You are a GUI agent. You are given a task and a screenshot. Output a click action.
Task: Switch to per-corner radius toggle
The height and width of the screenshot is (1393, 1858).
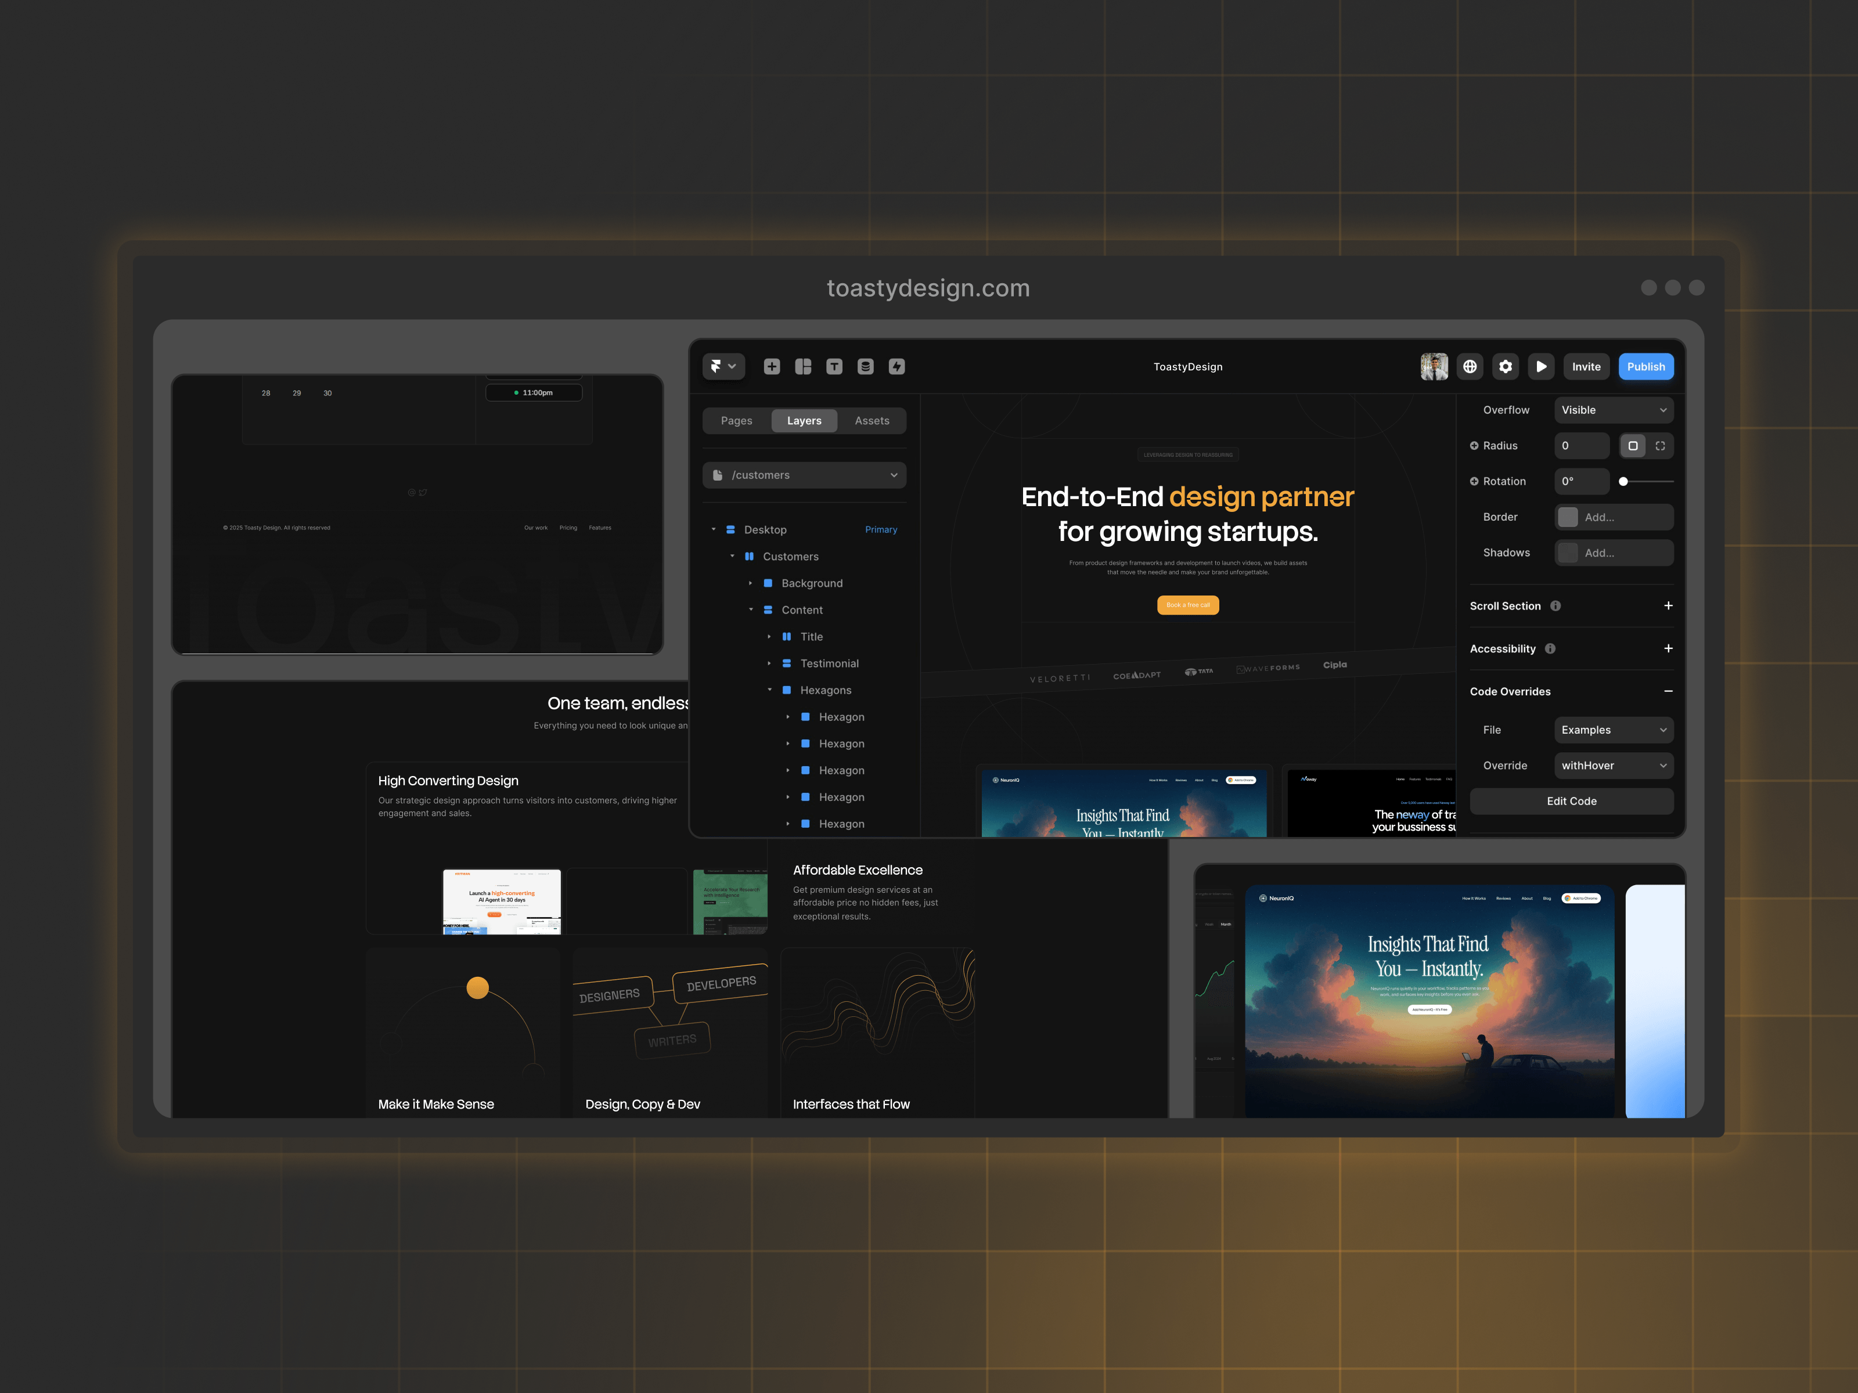pos(1660,446)
